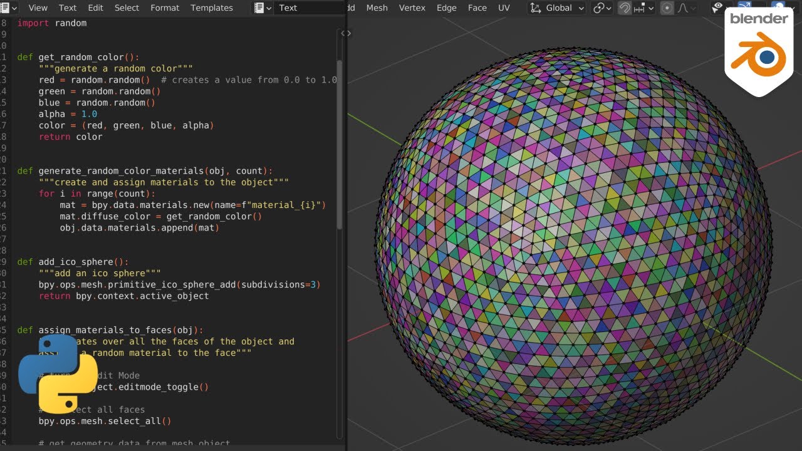Enable proportional editing in the viewport header

[667, 8]
